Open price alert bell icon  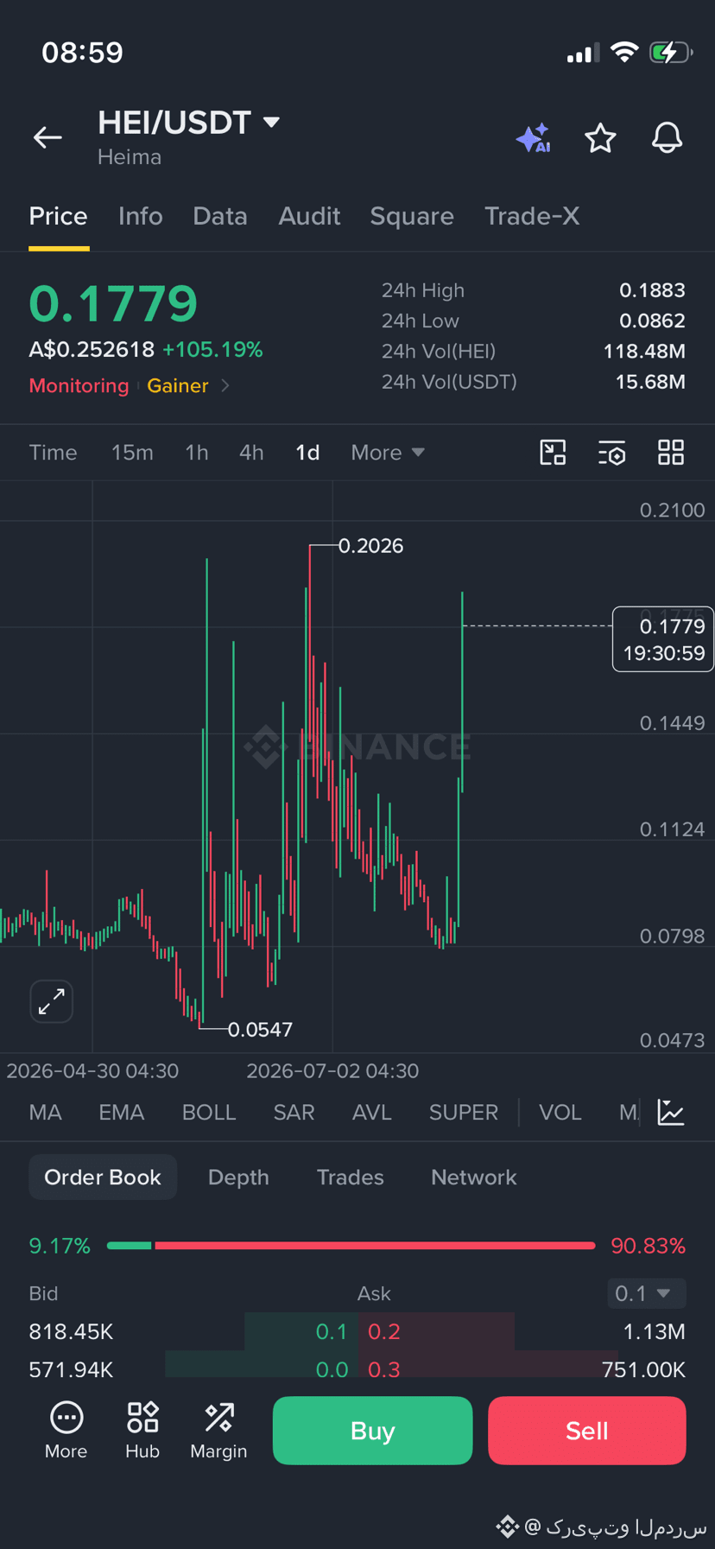(x=667, y=138)
